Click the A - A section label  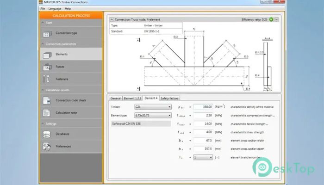268,38
